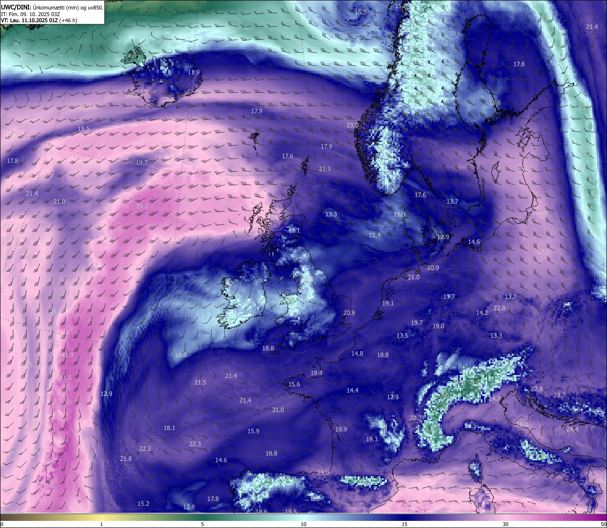Click the 50 label on the color scale

tap(603, 524)
